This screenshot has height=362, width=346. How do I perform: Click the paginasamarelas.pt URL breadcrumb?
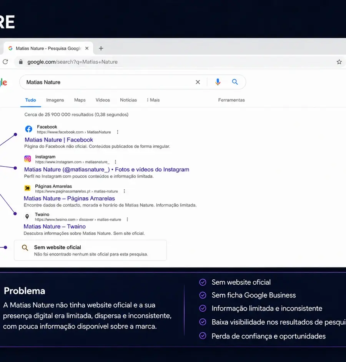(x=77, y=191)
